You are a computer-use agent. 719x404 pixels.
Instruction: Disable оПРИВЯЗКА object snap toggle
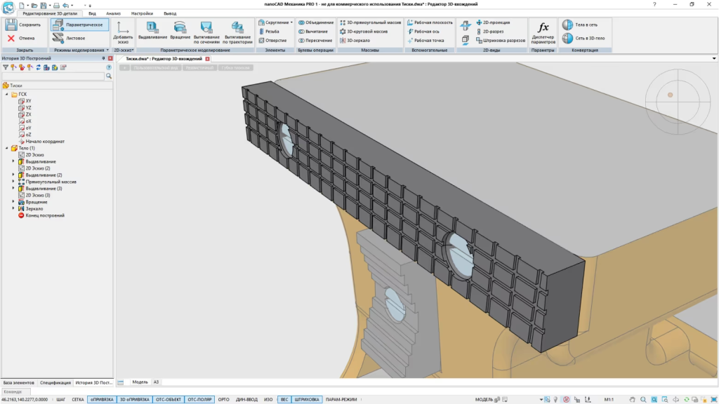[x=101, y=399]
